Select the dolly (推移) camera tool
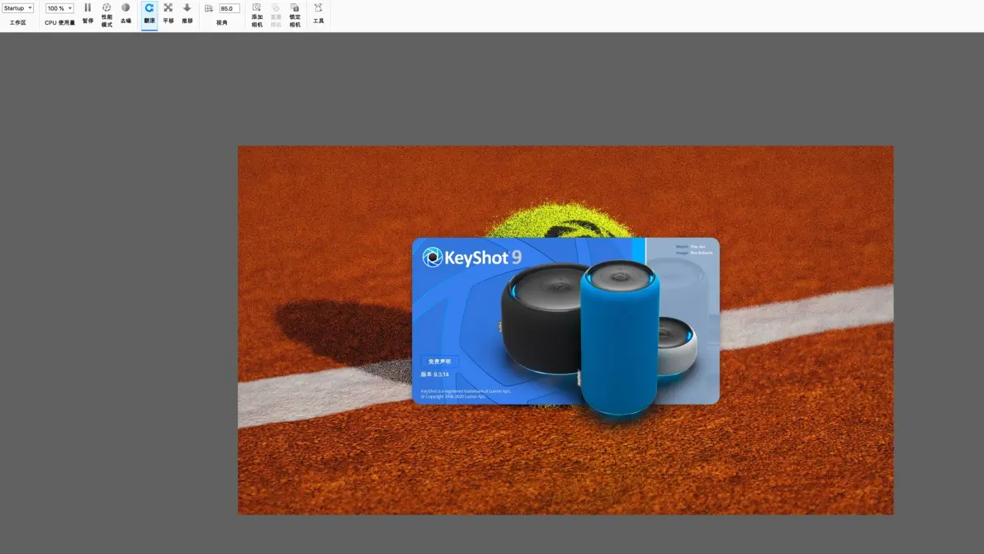This screenshot has height=554, width=984. (187, 14)
